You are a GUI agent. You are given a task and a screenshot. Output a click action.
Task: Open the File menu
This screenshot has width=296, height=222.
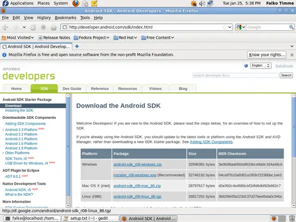(5, 18)
